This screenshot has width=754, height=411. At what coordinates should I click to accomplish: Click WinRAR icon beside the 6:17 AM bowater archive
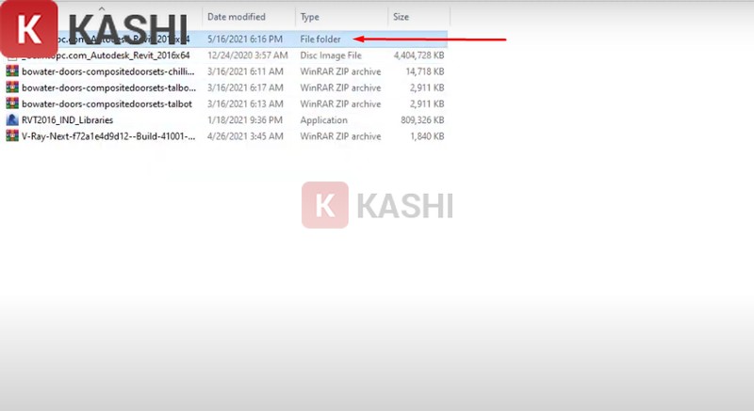coord(12,87)
